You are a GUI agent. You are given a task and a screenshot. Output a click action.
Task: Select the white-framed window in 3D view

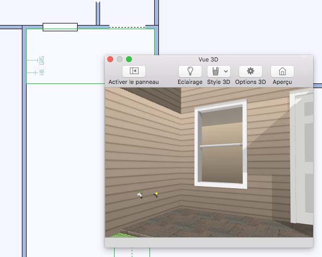click(x=221, y=143)
